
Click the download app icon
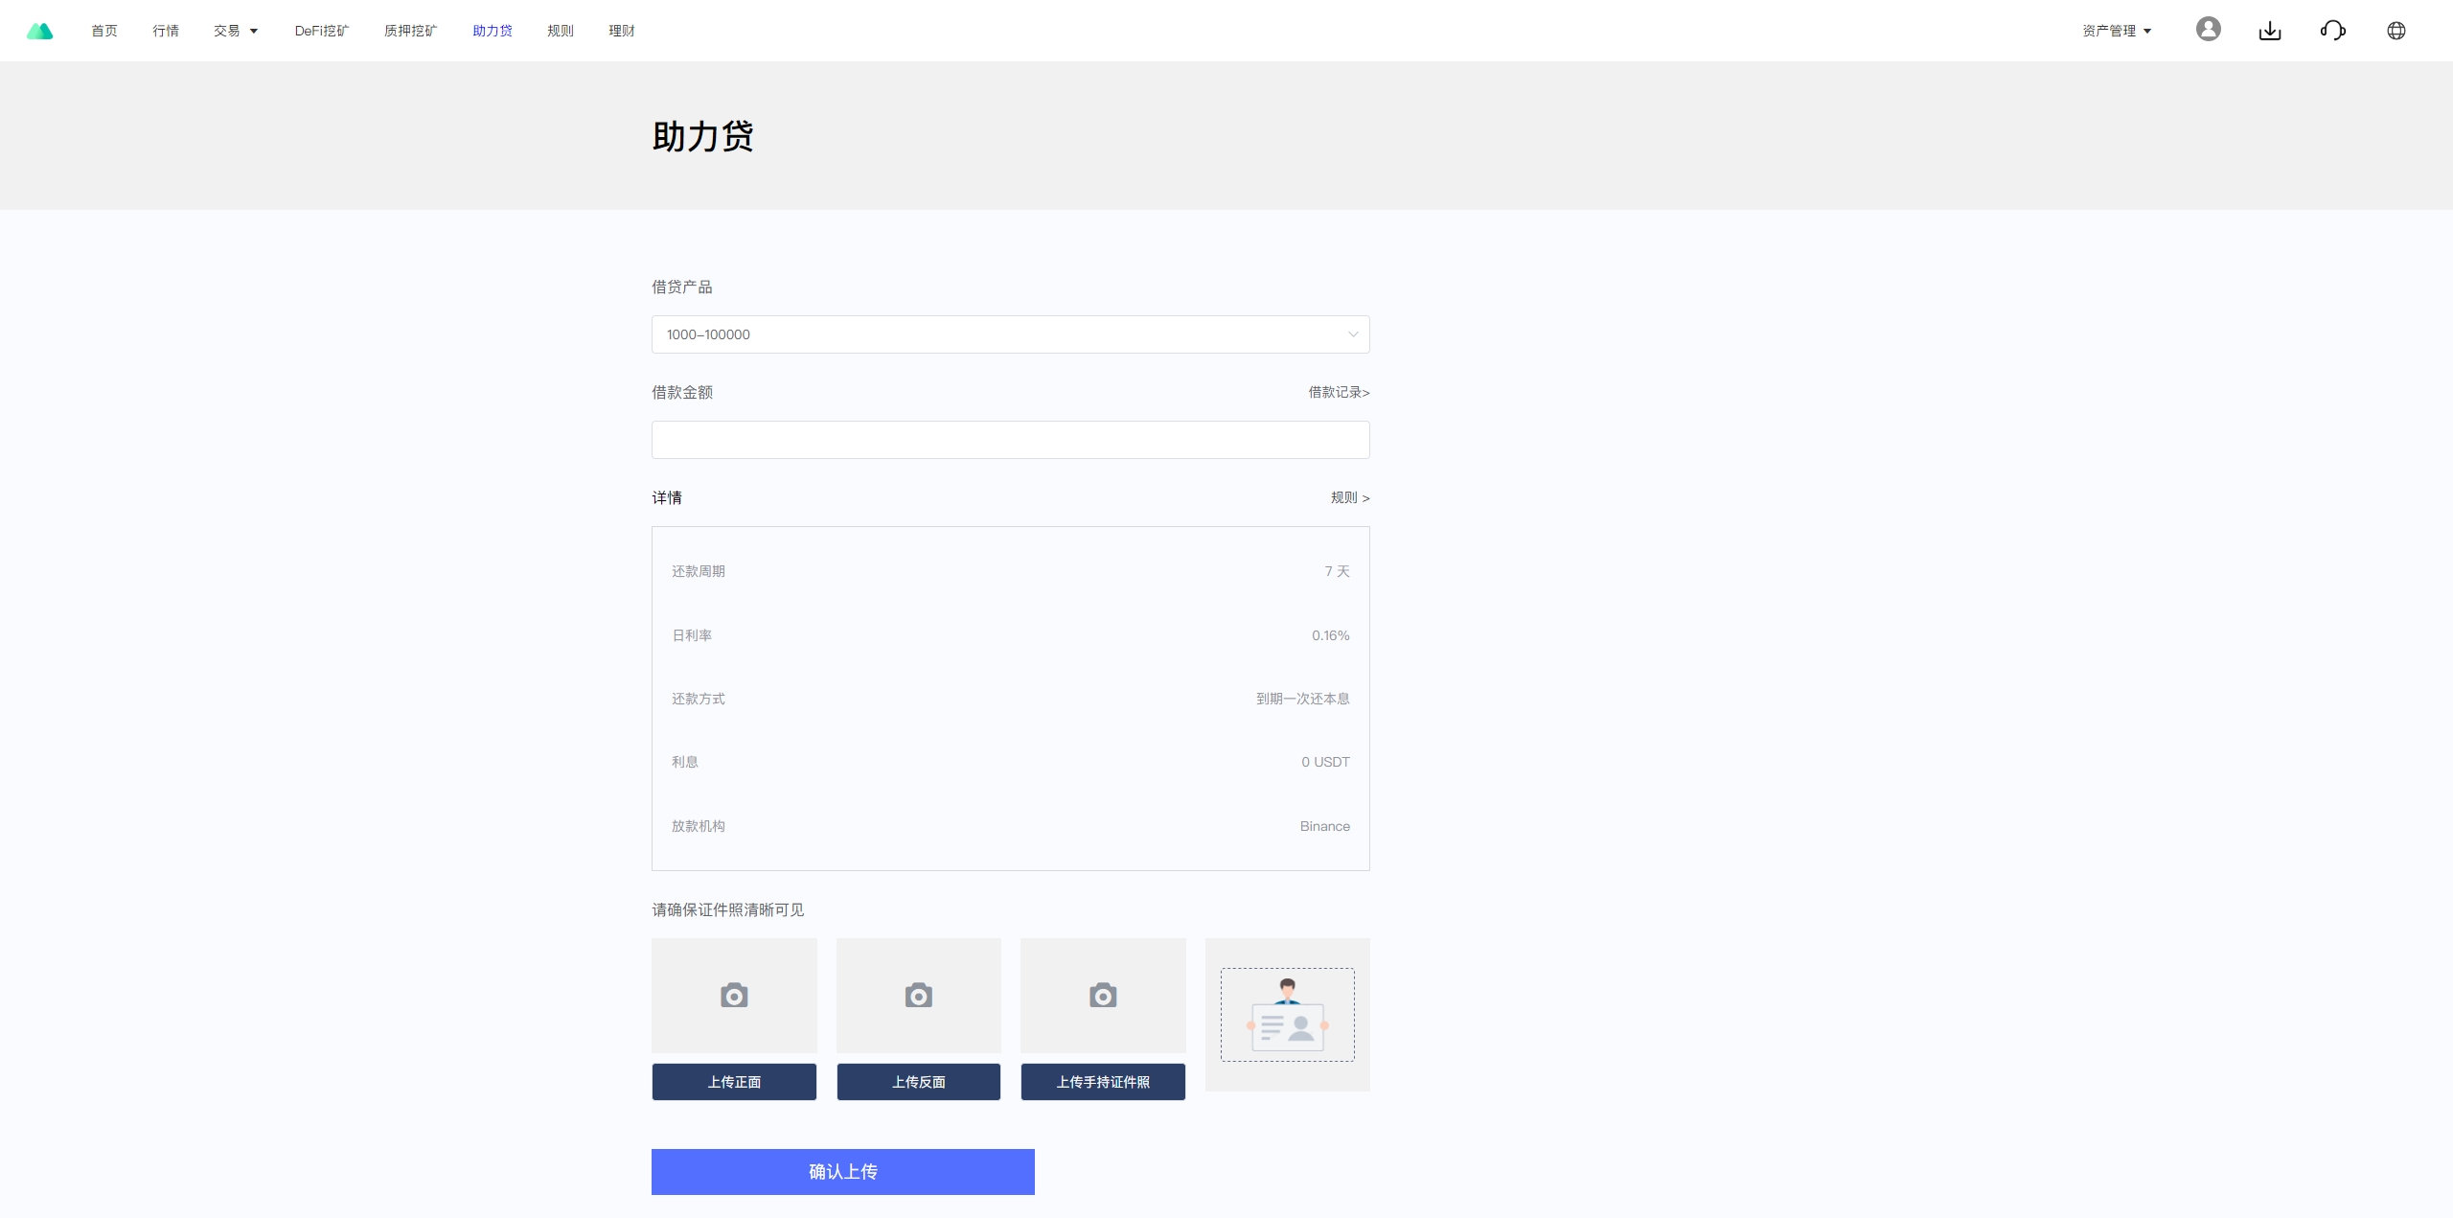(2270, 31)
